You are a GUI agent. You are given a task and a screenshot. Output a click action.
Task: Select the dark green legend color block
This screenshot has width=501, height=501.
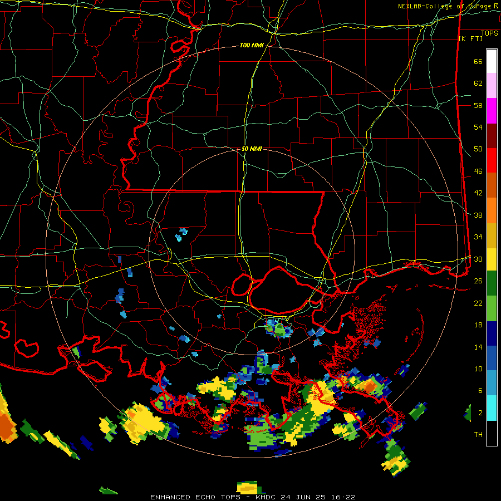[x=492, y=283]
